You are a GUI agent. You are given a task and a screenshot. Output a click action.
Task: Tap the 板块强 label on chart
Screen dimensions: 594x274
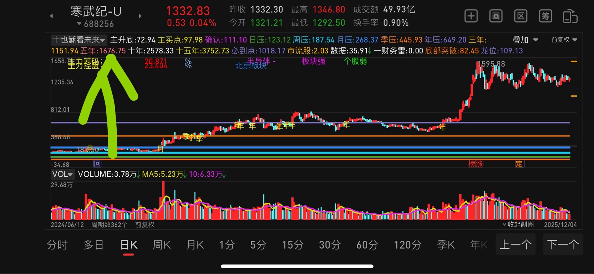pyautogui.click(x=313, y=61)
